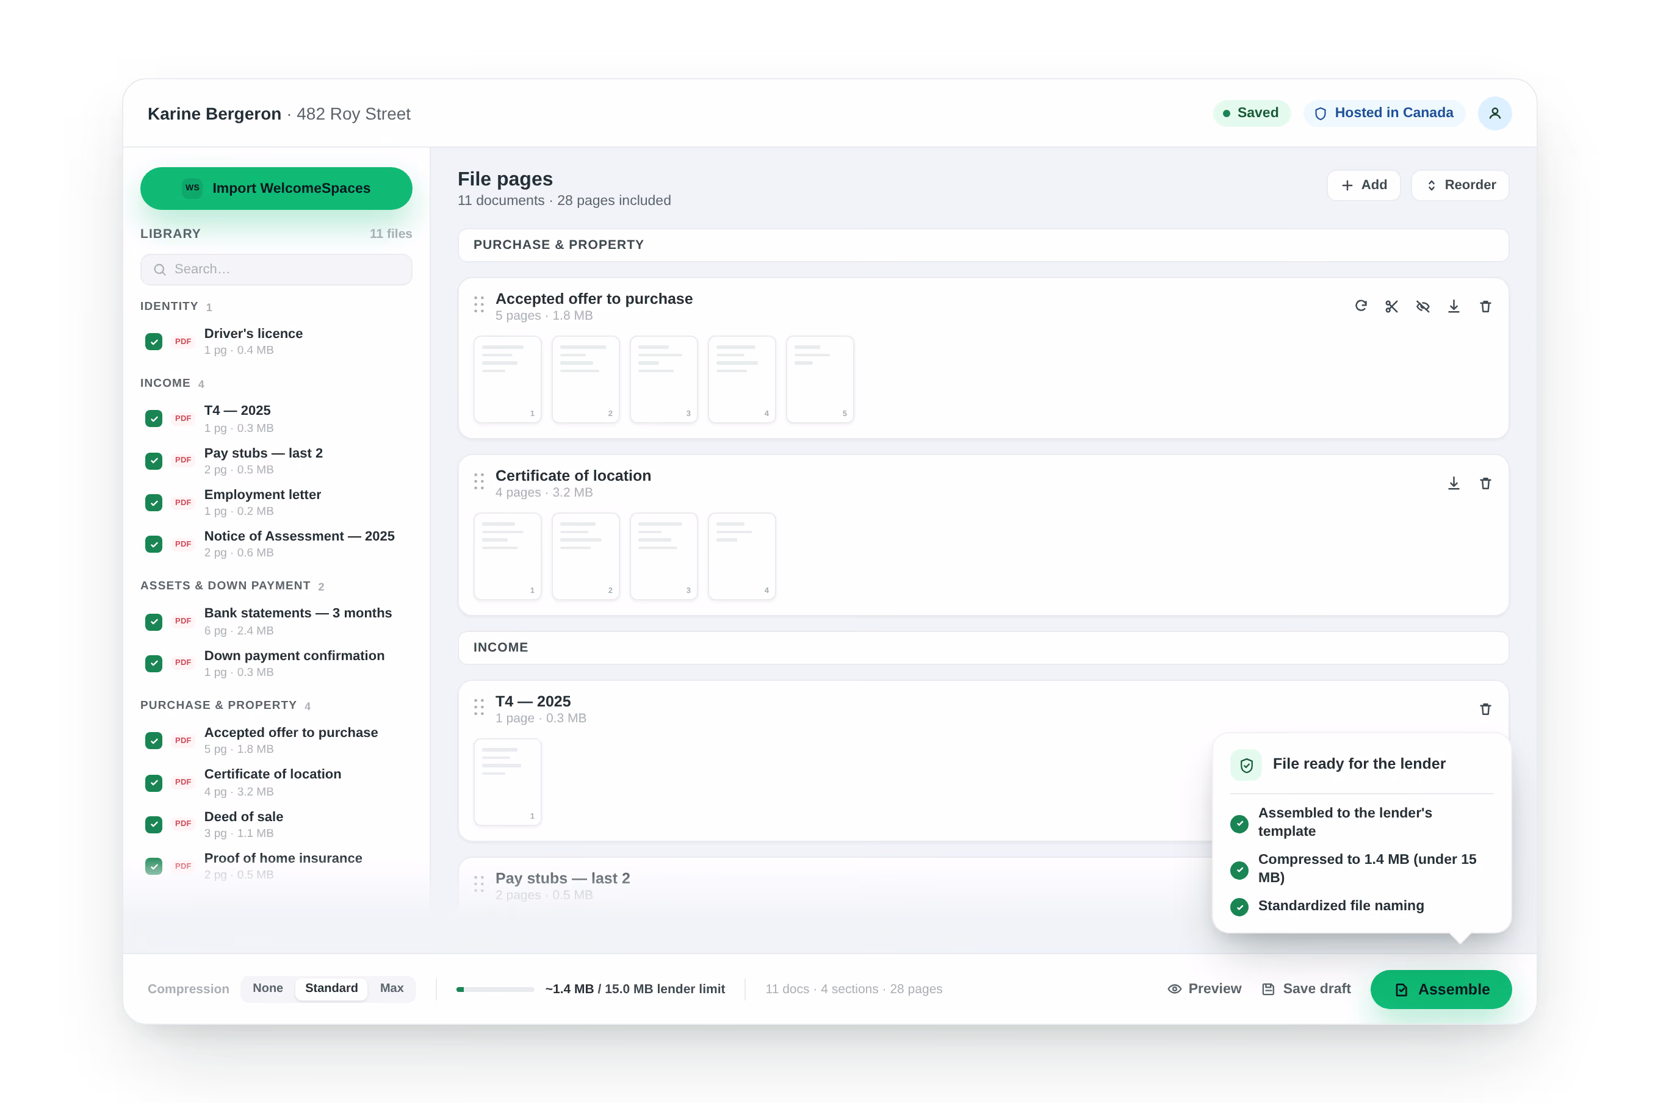Viewport: 1655px width, 1103px height.
Task: Switch compression to Max
Action: point(392,988)
